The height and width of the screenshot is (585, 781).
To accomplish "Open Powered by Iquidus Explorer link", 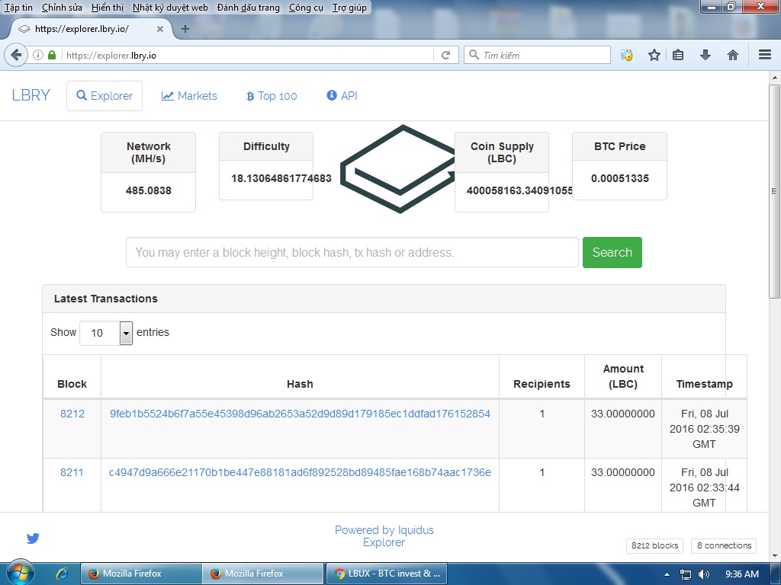I will [x=384, y=535].
